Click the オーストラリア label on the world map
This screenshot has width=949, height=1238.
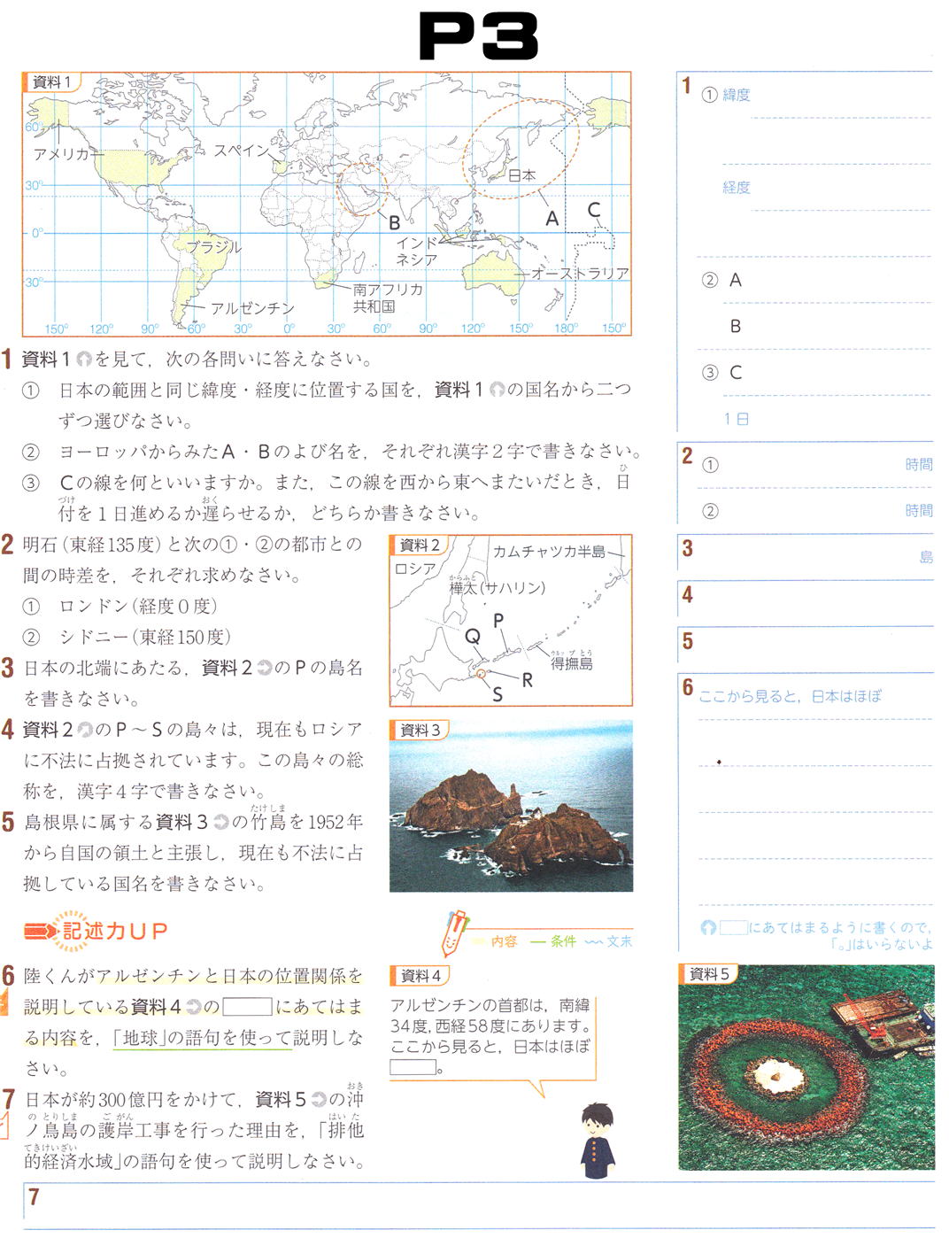coord(580,274)
